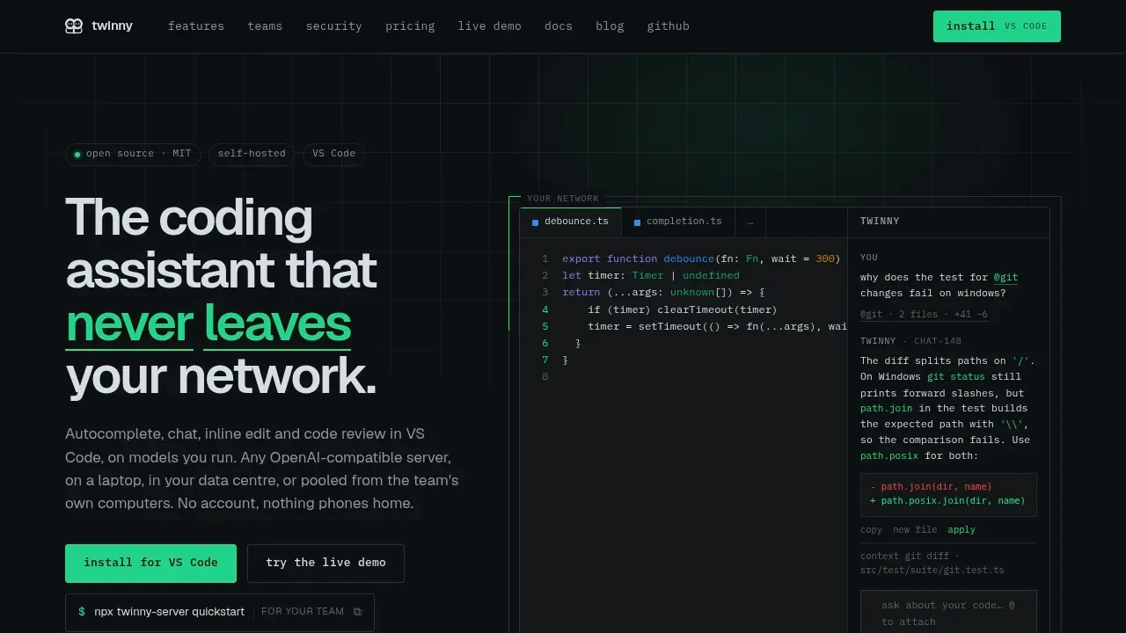The height and width of the screenshot is (633, 1126).
Task: Click npx twinny-server quickstart command text
Action: click(169, 612)
